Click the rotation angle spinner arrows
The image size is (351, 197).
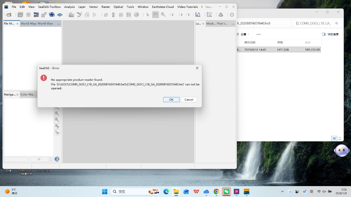(x=51, y=159)
